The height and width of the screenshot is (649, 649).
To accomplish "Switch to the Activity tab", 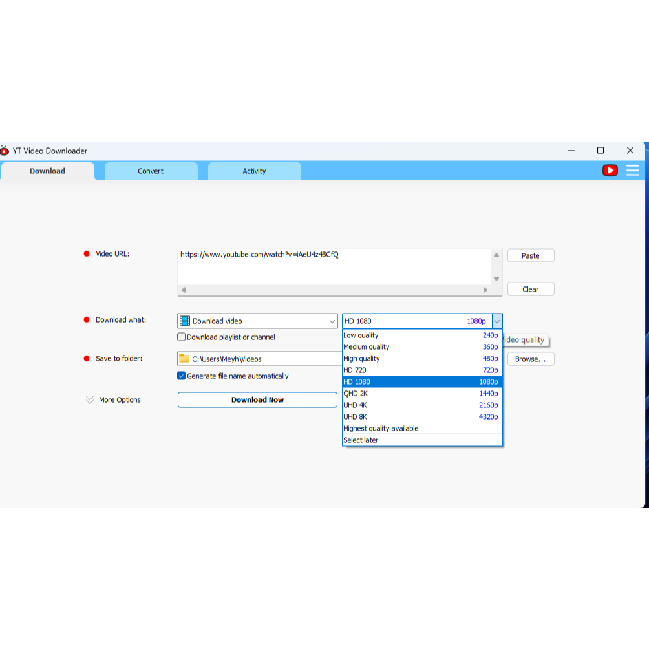I will (x=254, y=171).
